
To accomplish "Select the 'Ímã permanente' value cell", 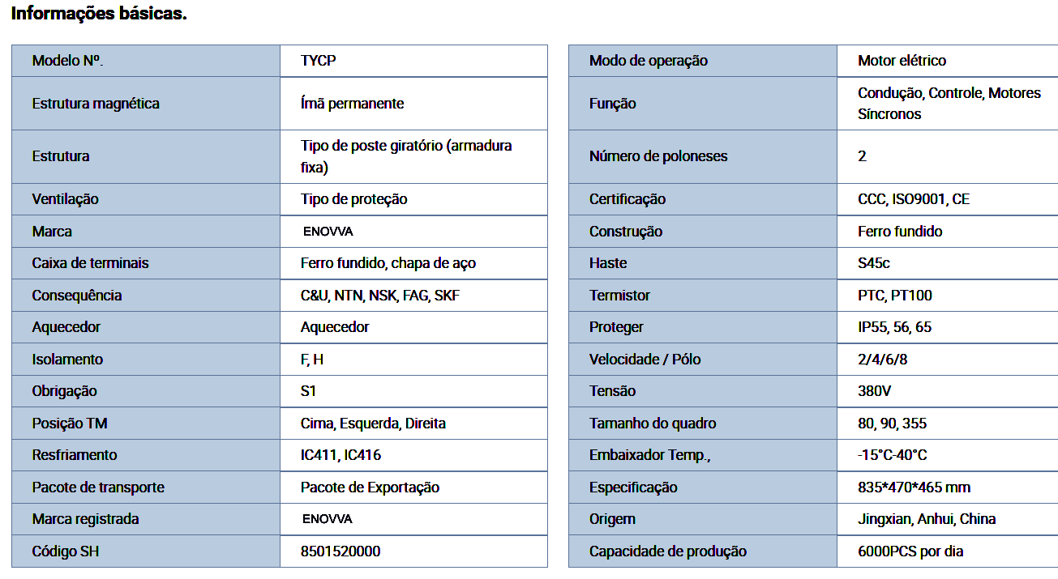I will click(352, 104).
